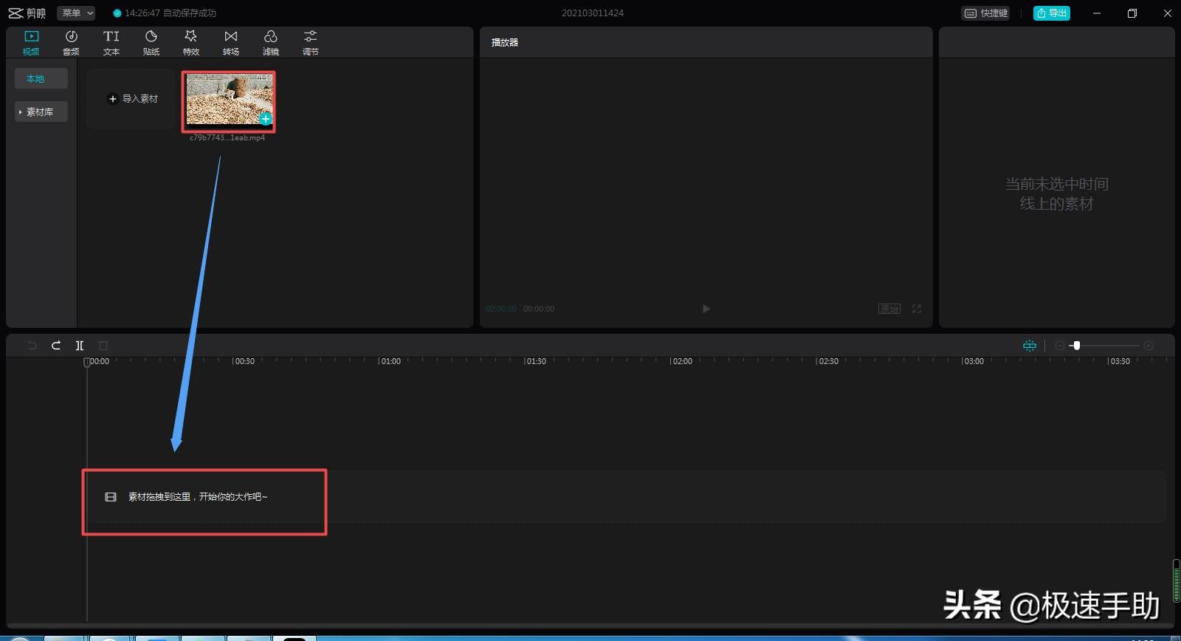Open the 视频 (Video) tab
Viewport: 1181px width, 641px height.
point(31,42)
